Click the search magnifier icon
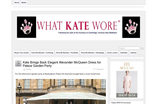This screenshot has height=104, width=157. pyautogui.click(x=142, y=48)
